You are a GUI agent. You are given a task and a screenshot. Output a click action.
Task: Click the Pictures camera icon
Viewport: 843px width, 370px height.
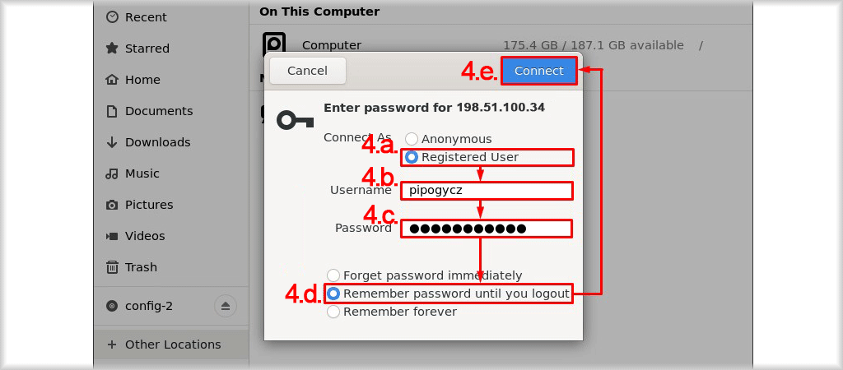[x=112, y=205]
